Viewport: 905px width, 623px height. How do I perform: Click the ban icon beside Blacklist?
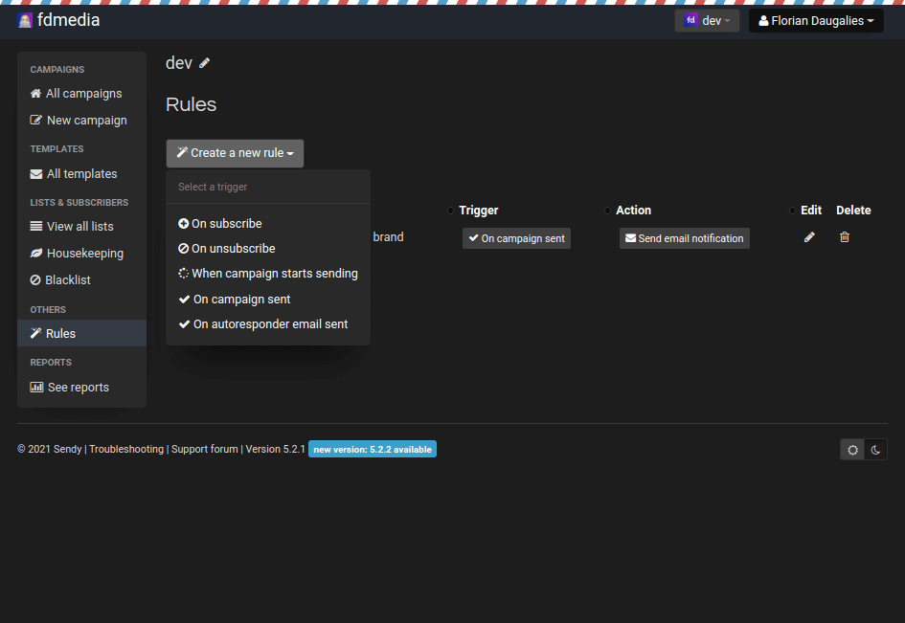[35, 279]
